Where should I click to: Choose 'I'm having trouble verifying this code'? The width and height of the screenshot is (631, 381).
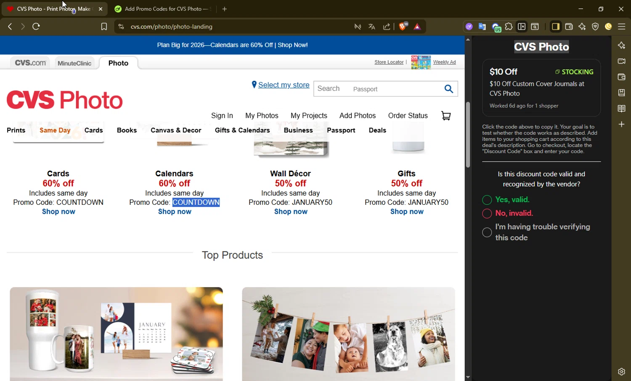pos(487,232)
